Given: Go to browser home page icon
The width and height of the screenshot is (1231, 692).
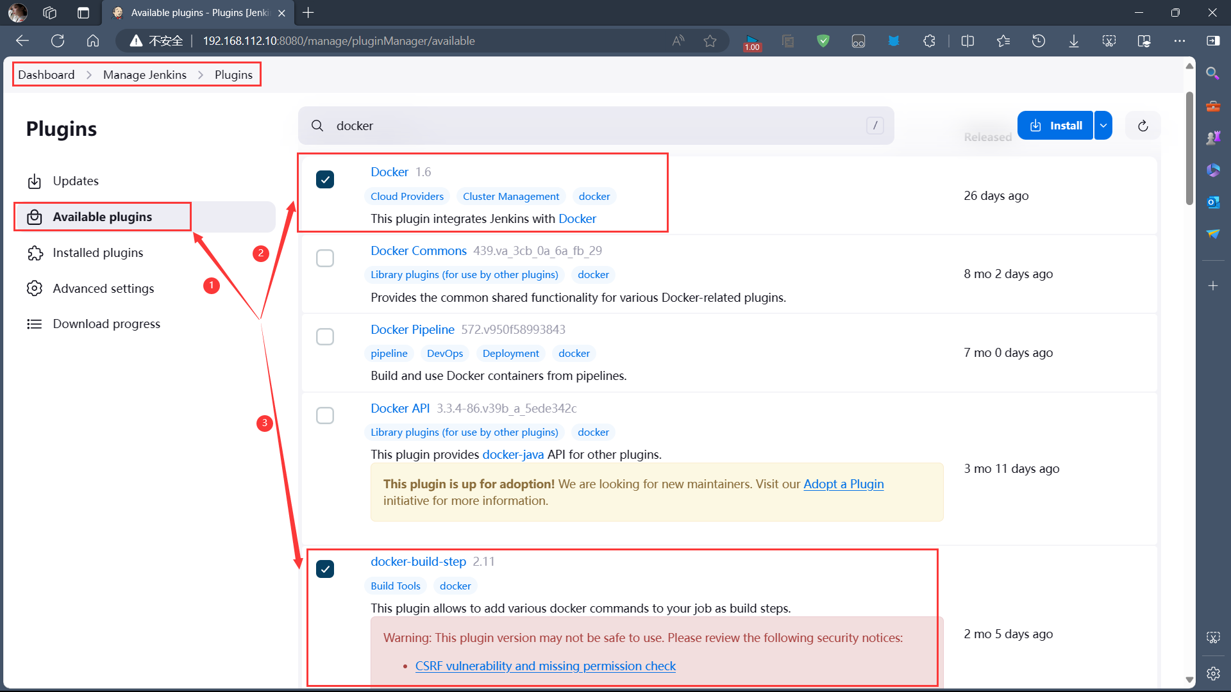Looking at the screenshot, I should [93, 41].
